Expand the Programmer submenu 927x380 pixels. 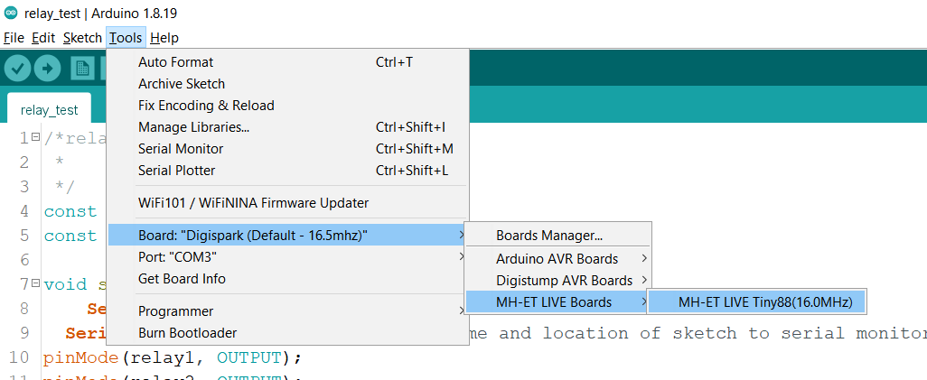[x=287, y=310]
